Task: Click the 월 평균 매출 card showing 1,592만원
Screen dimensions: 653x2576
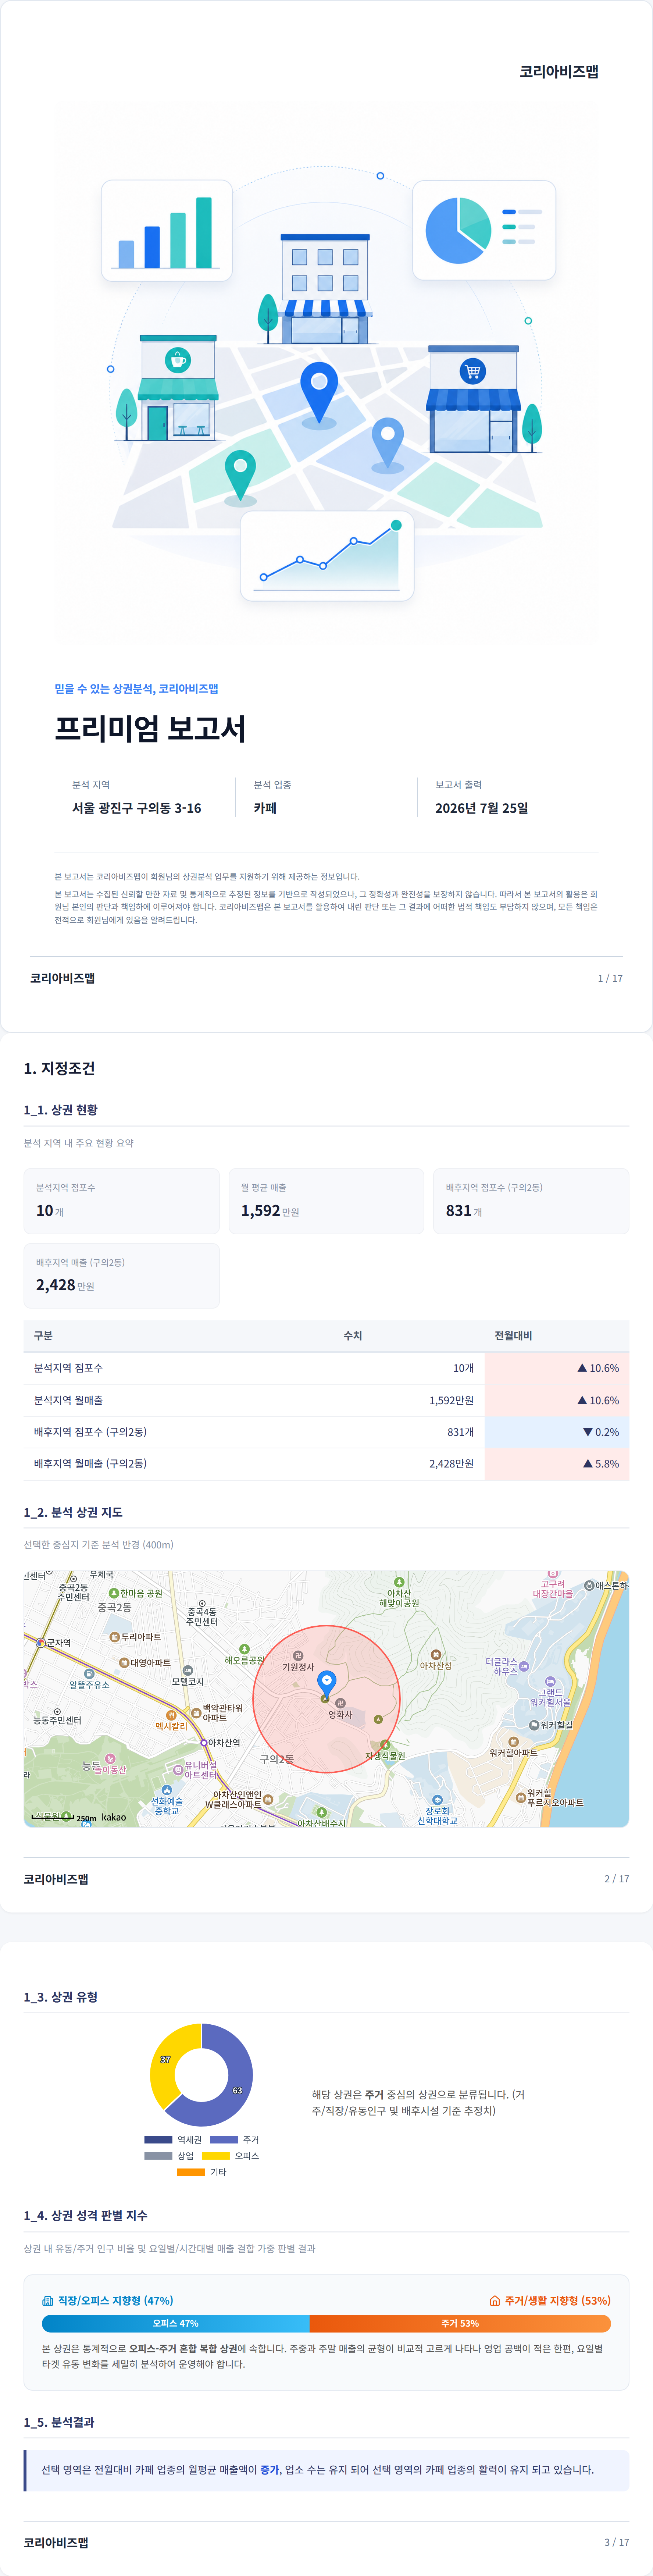Action: click(326, 1201)
